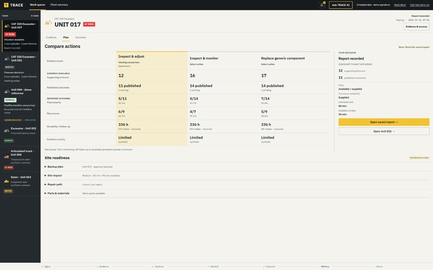Viewport: 433px width, 270px height.
Task: Open Evidence & sources panel
Action: (x=416, y=26)
